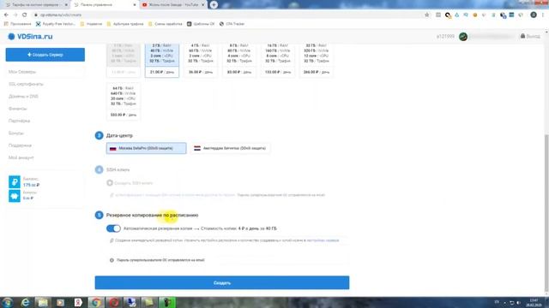Image resolution: width=549 pixels, height=308 pixels.
Task: Select the 8 GB RAM 4-core plan
Action: [238, 60]
